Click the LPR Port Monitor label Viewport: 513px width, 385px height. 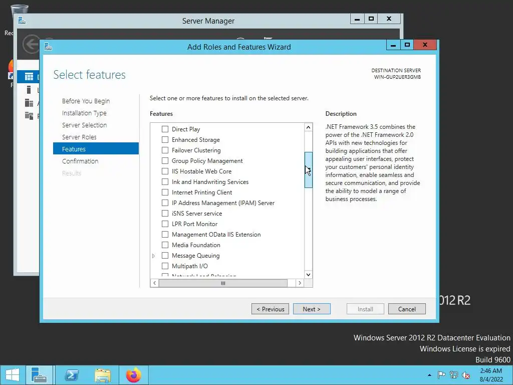tap(195, 224)
